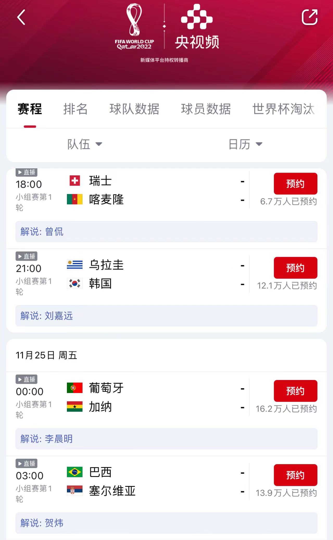Tap the share icon at top right
Viewport: 333px width, 540px height.
tap(309, 17)
